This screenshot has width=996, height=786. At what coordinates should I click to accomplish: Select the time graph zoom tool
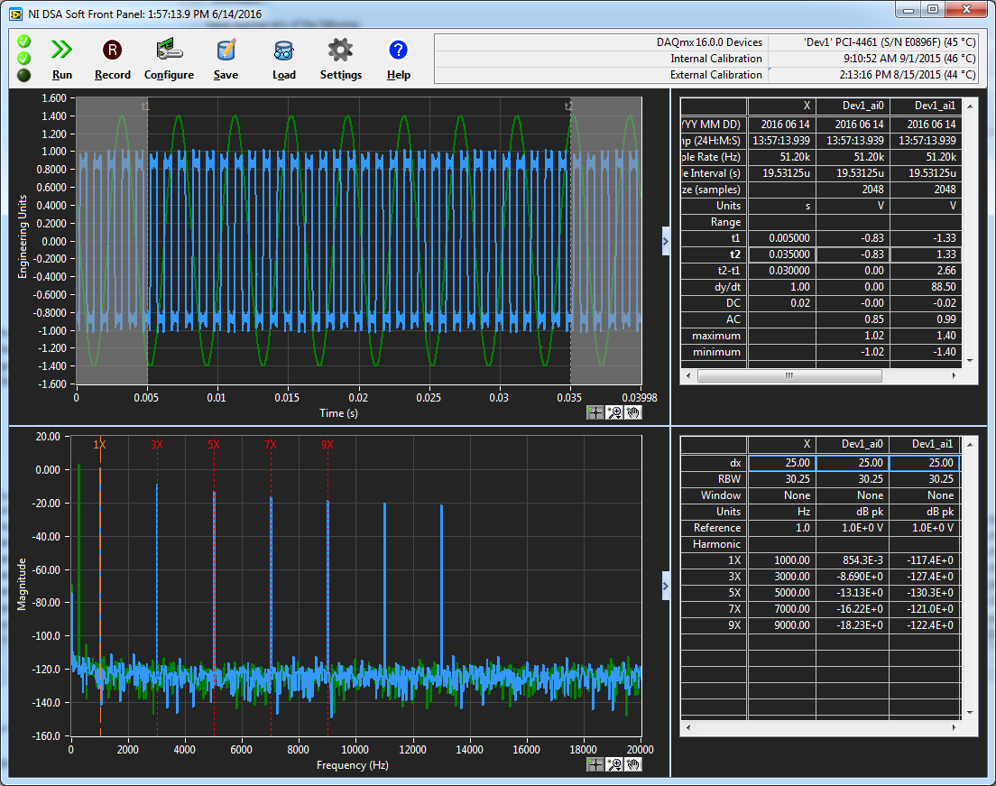tap(614, 412)
